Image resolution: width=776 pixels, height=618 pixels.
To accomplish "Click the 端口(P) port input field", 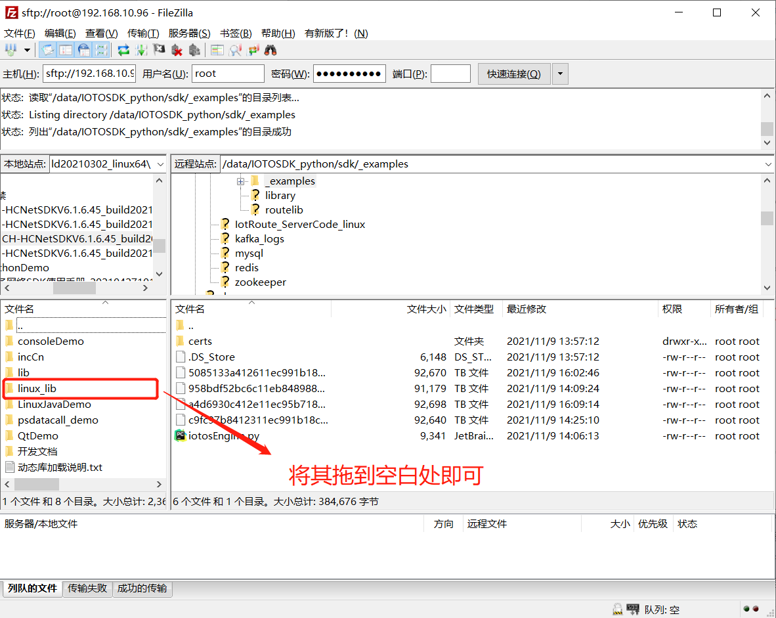I will tap(450, 74).
